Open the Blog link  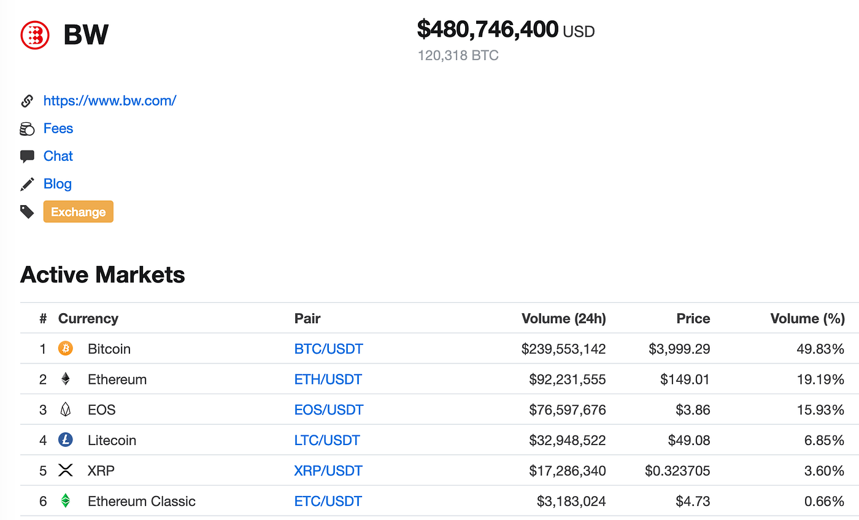(x=58, y=184)
